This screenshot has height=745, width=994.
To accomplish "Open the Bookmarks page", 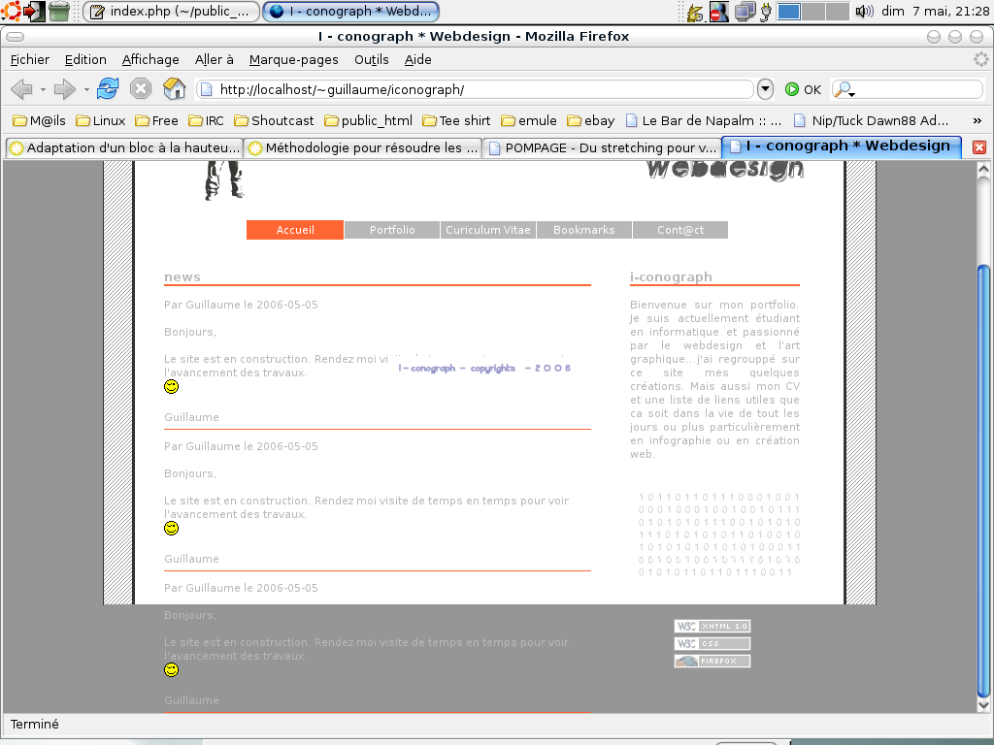I will coord(583,230).
